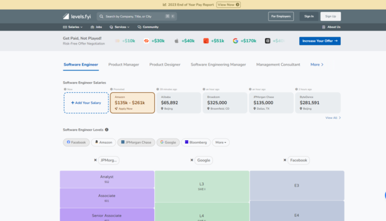Click the View All salaries link
The width and height of the screenshot is (386, 221).
[333, 118]
